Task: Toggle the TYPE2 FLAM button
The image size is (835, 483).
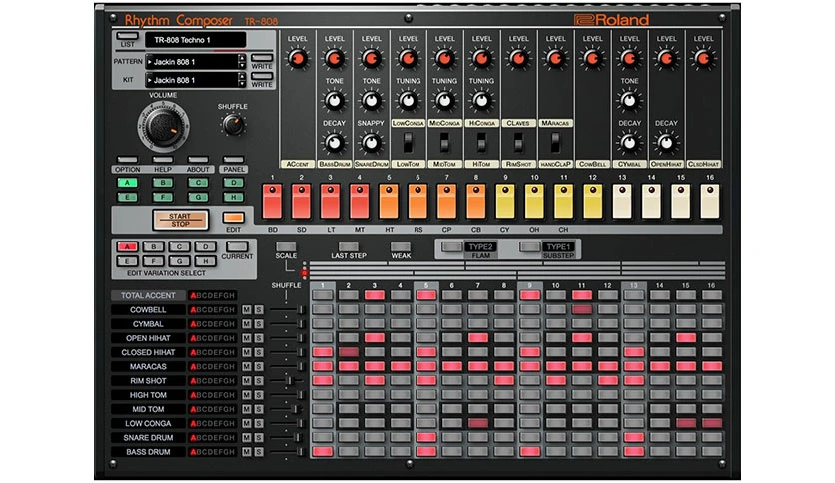Action: pyautogui.click(x=451, y=246)
